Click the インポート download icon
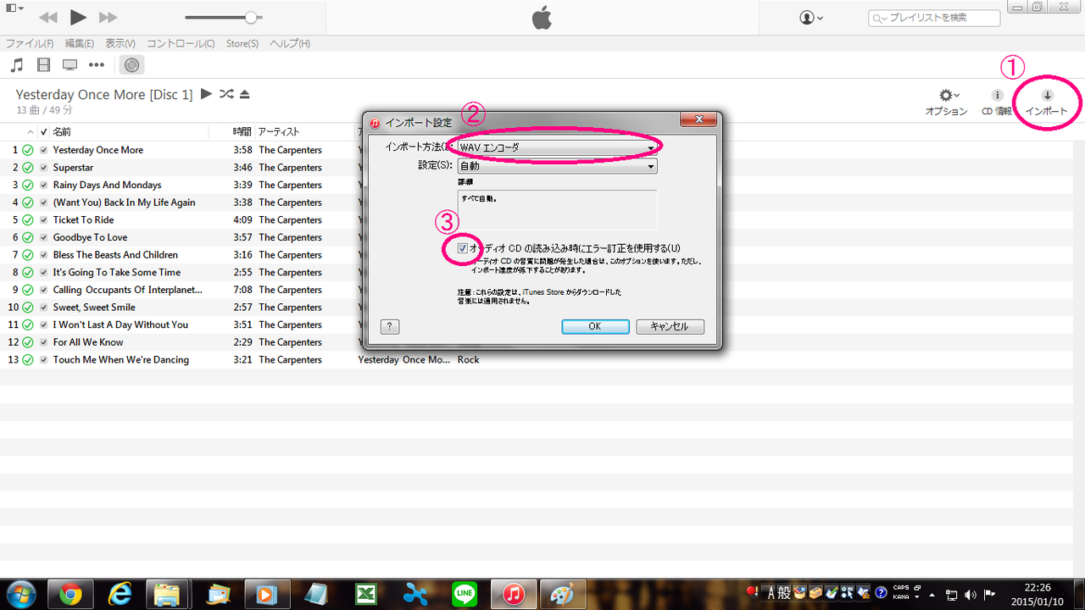This screenshot has height=610, width=1085. click(1047, 96)
